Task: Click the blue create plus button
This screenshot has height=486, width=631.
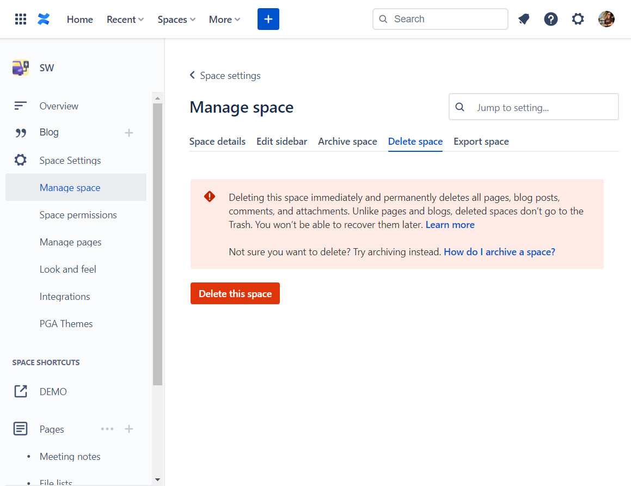Action: tap(268, 19)
